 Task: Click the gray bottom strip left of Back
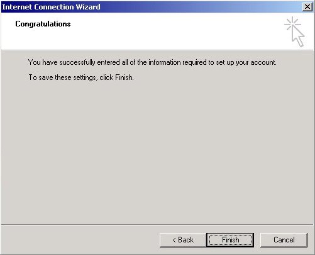coord(80,240)
